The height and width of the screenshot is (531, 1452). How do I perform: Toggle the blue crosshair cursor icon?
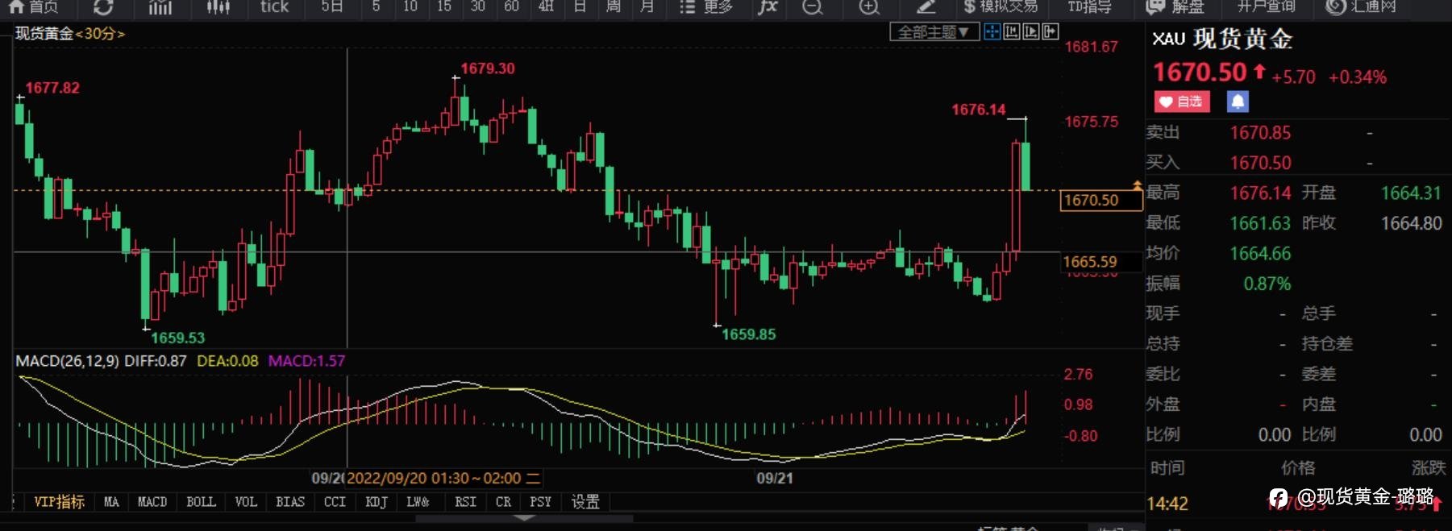tap(992, 32)
